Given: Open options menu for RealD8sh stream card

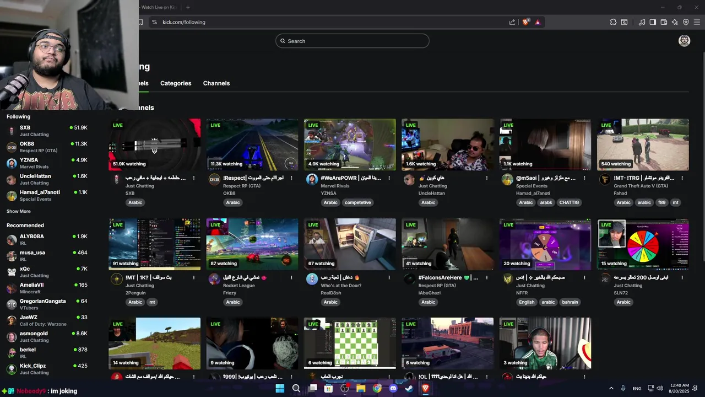Looking at the screenshot, I should coord(389,278).
